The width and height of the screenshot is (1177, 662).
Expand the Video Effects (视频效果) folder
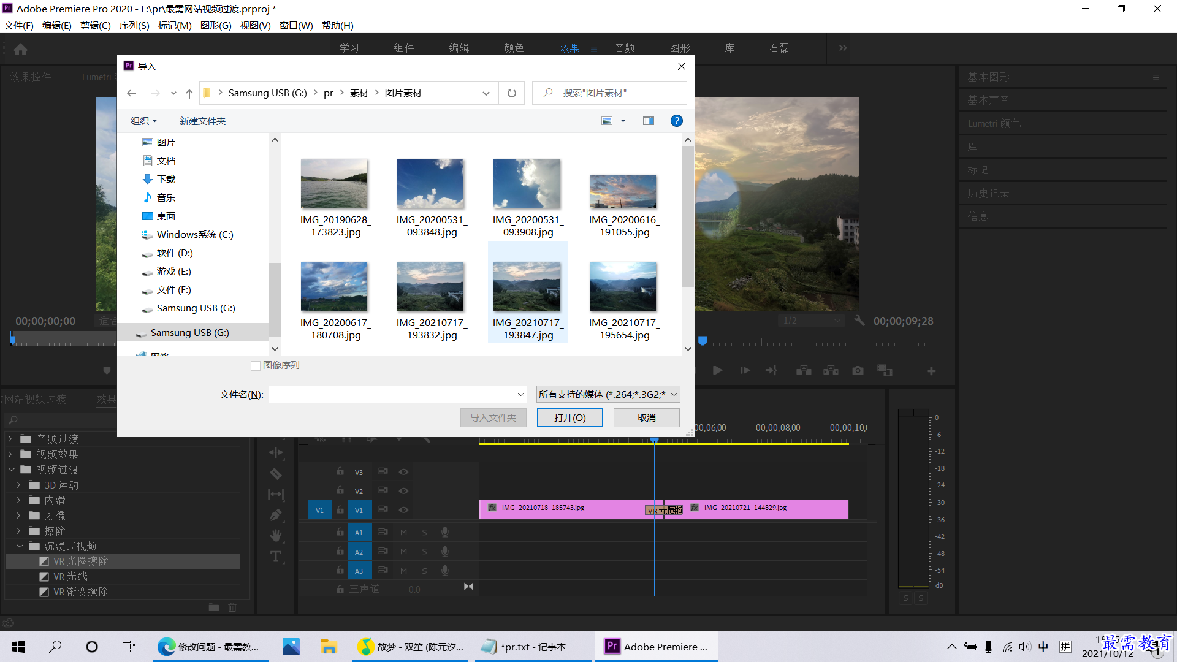click(10, 454)
